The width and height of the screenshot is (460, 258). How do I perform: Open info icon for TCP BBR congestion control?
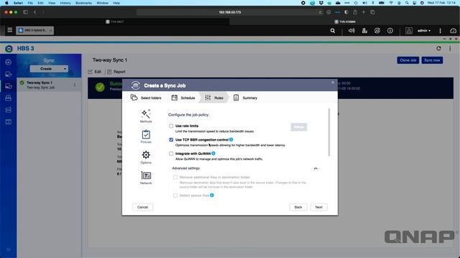(x=231, y=140)
